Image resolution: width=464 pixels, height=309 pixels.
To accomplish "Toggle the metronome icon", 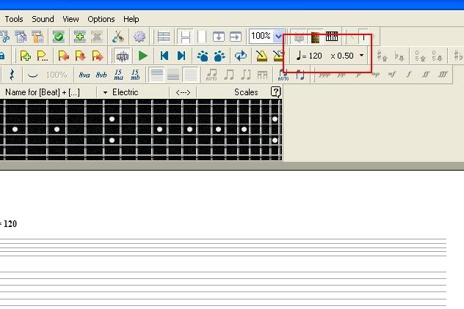I will (x=261, y=56).
